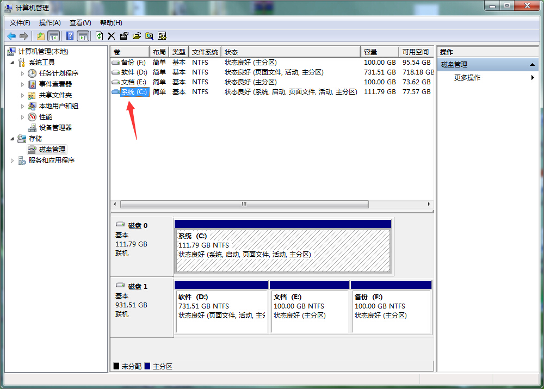Screen dimensions: 544x389
Task: Click the horizontal scrollbar of volume list
Action: [244, 205]
